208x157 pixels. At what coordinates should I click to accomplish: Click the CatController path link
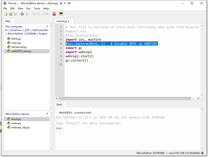(x=40, y=30)
